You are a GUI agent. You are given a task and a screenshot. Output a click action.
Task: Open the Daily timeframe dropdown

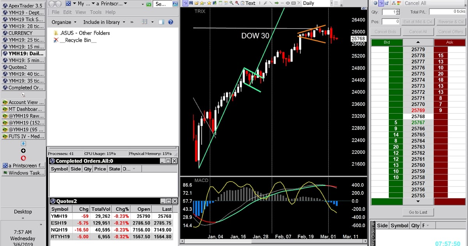(x=331, y=3)
